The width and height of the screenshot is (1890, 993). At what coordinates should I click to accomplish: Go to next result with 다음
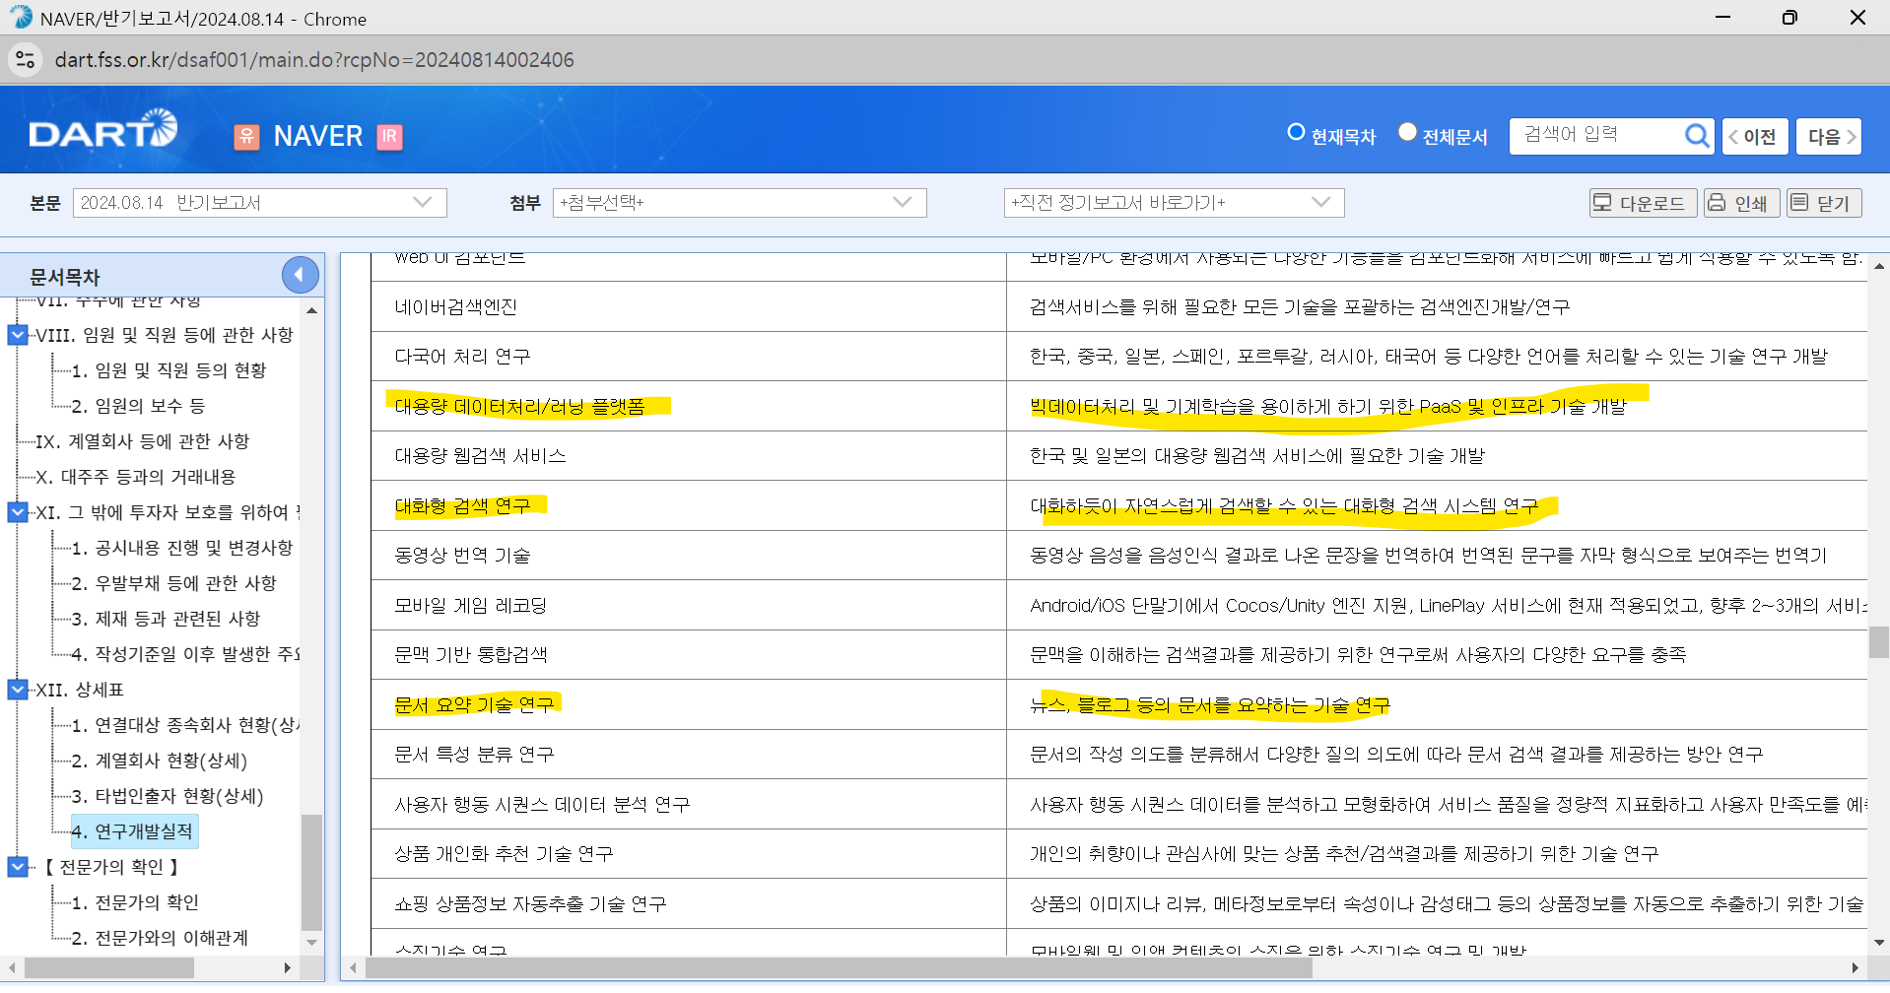click(1829, 137)
